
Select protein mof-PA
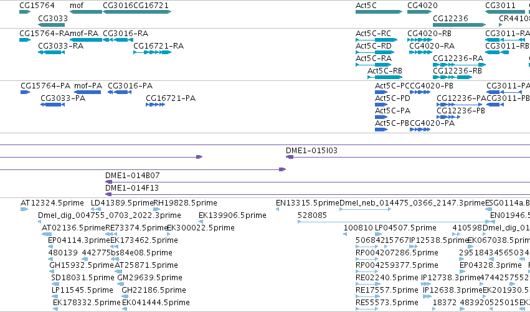[88, 86]
